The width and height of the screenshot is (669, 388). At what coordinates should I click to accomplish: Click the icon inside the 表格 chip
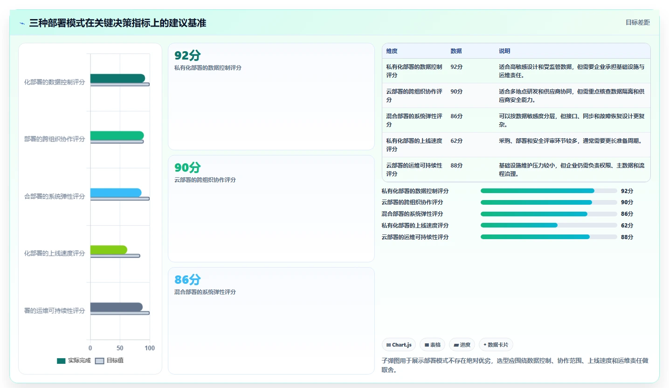[427, 345]
